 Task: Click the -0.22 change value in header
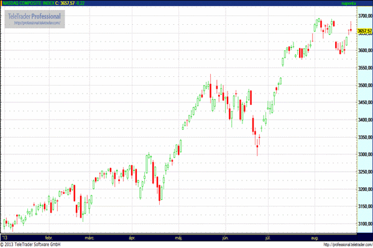80,3
